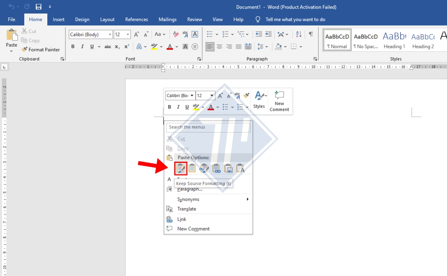Apply the Heading 1 style
The height and width of the screenshot is (276, 447).
[394, 40]
